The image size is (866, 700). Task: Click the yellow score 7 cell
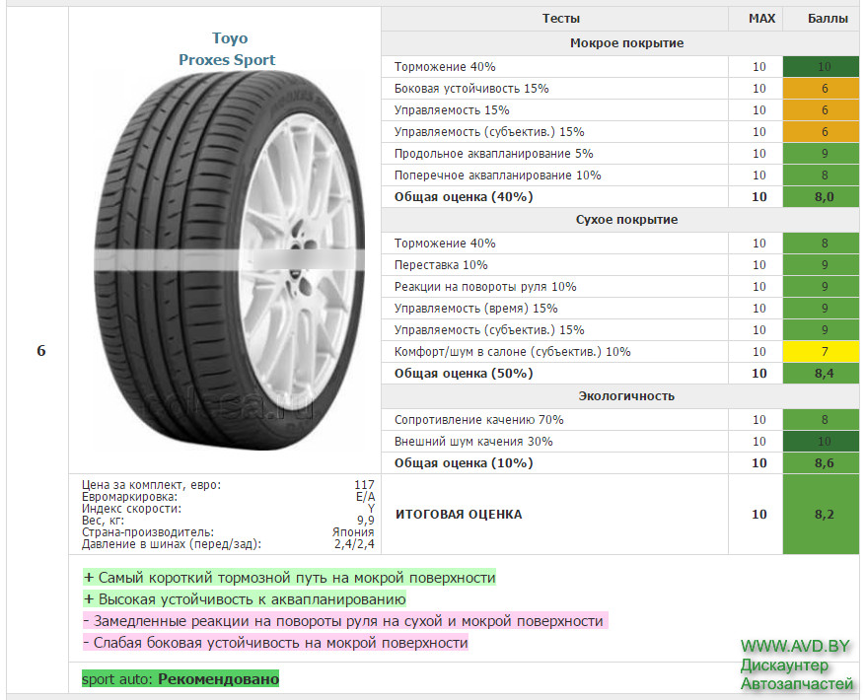[824, 352]
